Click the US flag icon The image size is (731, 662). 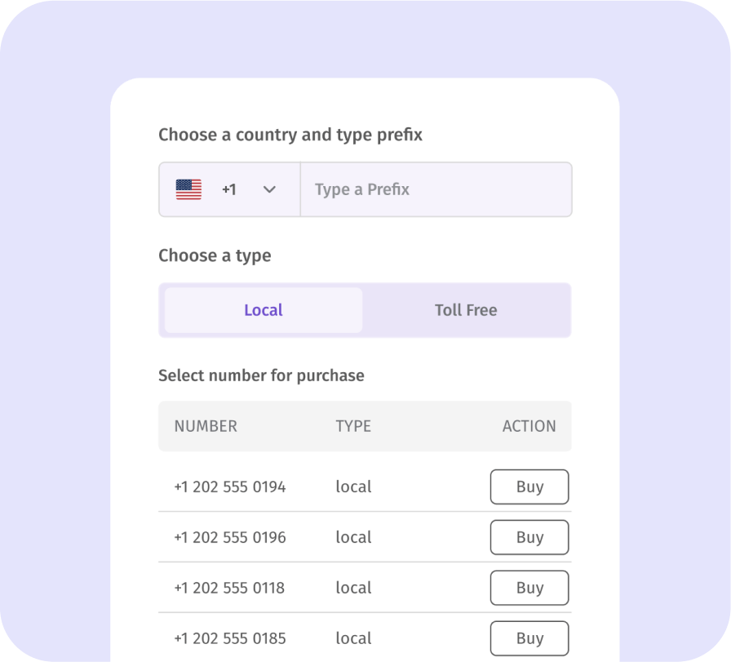(188, 189)
